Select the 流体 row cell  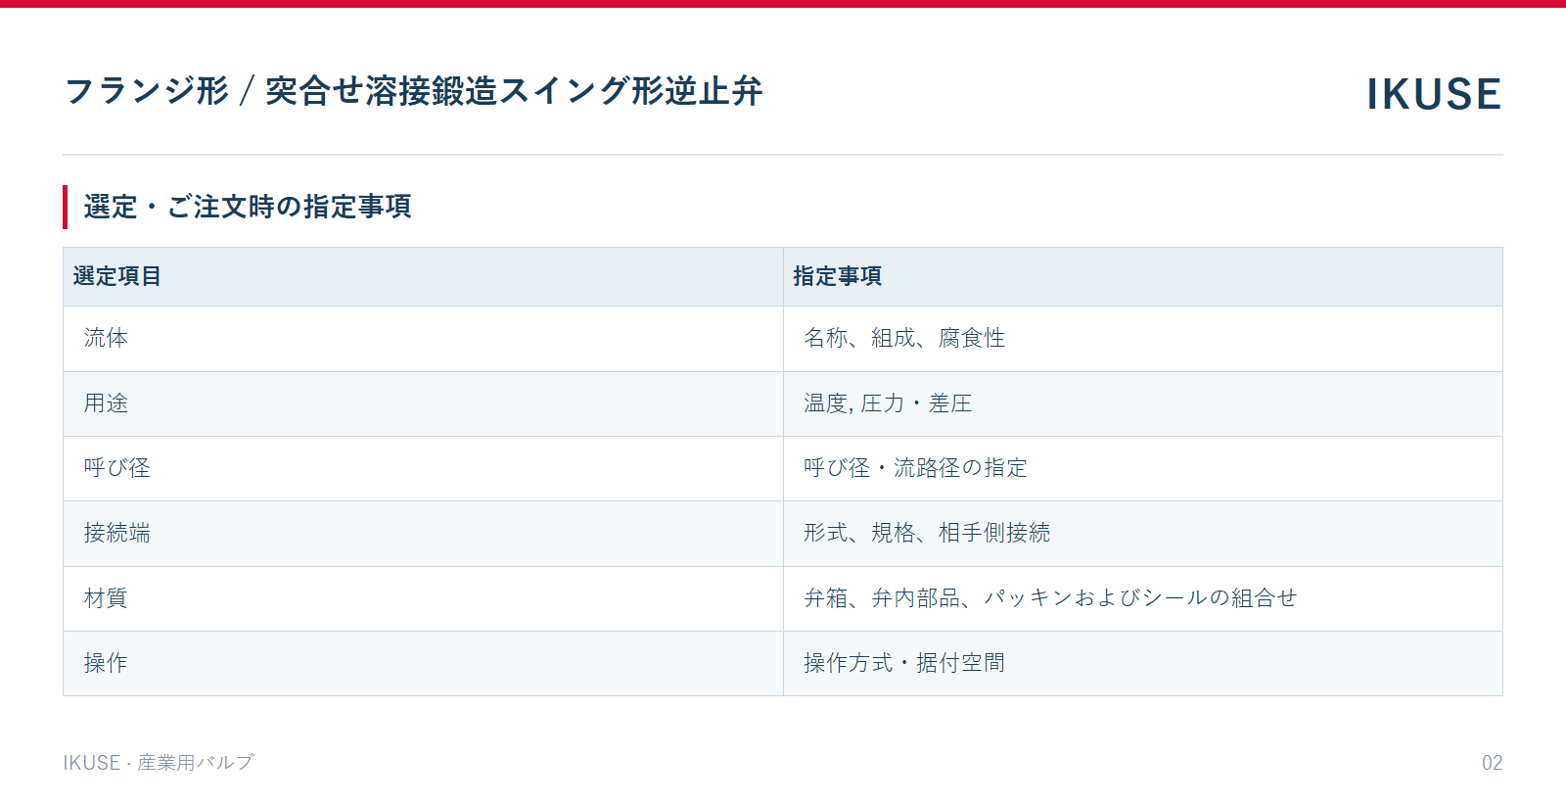423,339
